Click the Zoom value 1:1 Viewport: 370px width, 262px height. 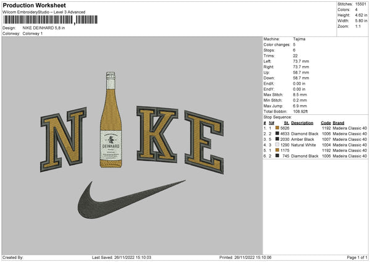[358, 27]
